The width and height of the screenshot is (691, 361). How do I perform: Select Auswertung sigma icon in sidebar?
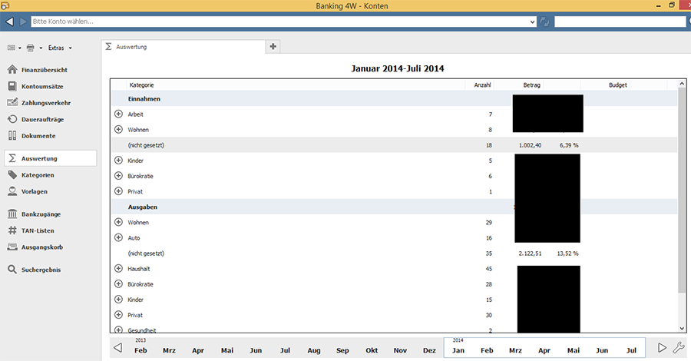click(12, 158)
